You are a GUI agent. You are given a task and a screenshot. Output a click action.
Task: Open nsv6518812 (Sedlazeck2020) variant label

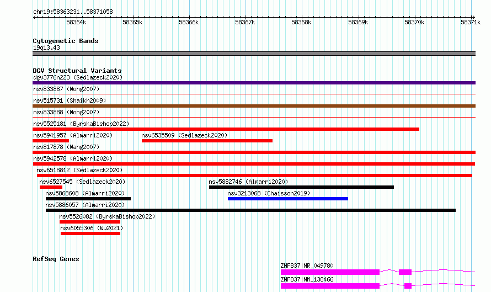click(79, 170)
